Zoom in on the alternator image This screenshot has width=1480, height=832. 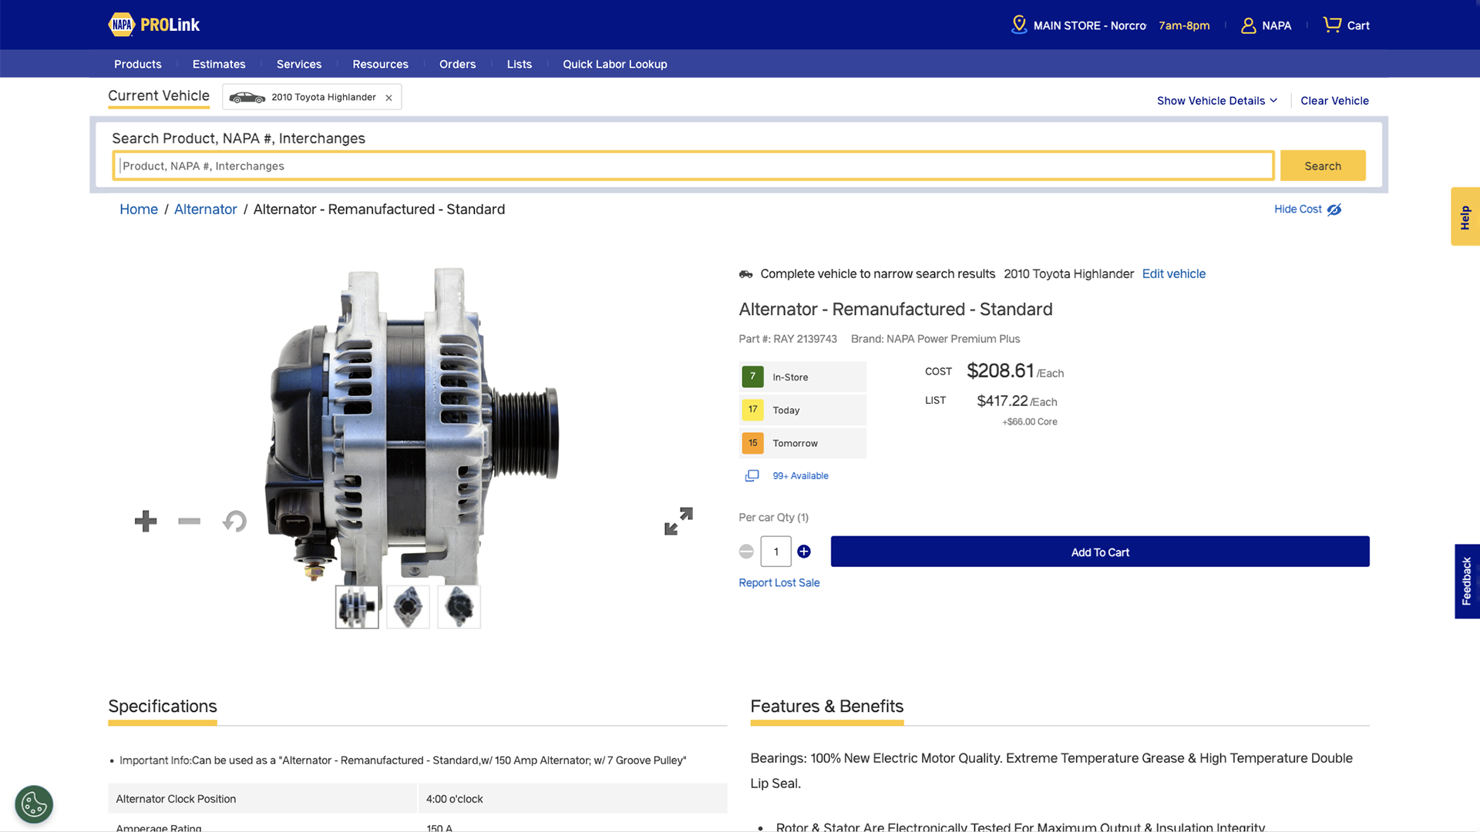146,522
